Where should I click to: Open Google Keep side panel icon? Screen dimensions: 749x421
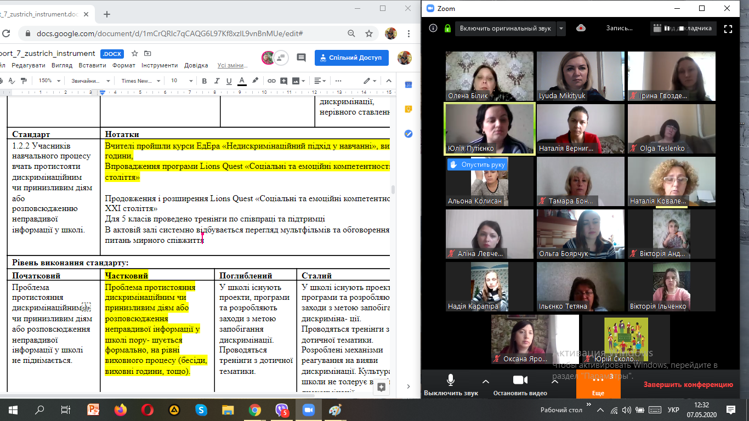(408, 109)
